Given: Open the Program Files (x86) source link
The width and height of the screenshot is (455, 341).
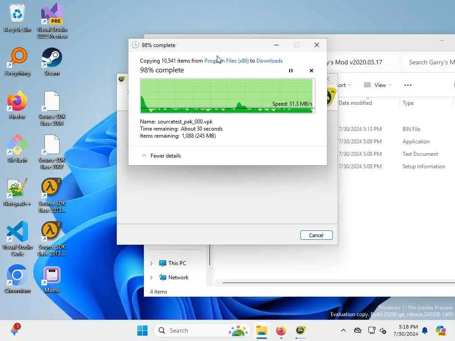Looking at the screenshot, I should [226, 60].
